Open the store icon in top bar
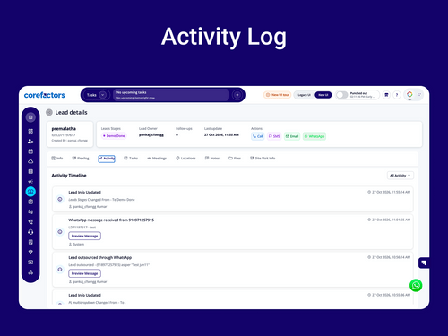Screen dimensions: 448x336 point(386,95)
